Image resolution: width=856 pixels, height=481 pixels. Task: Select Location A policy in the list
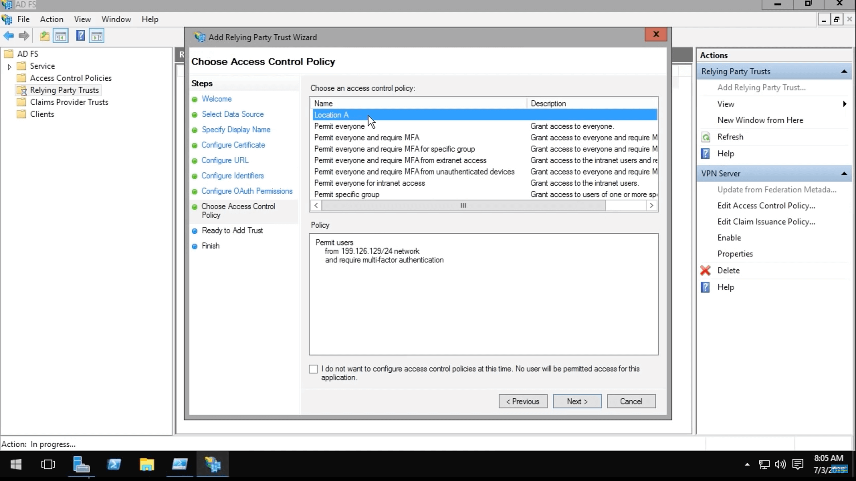[332, 114]
